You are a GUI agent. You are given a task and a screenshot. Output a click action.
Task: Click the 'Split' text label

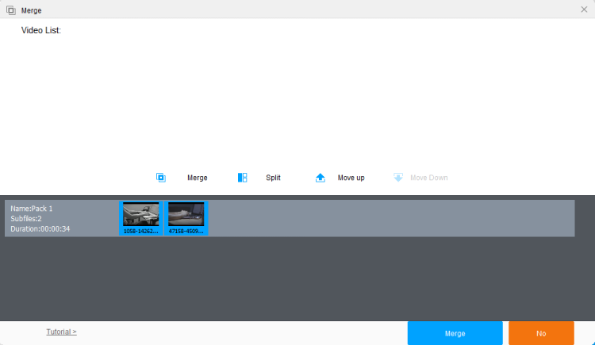tap(273, 178)
